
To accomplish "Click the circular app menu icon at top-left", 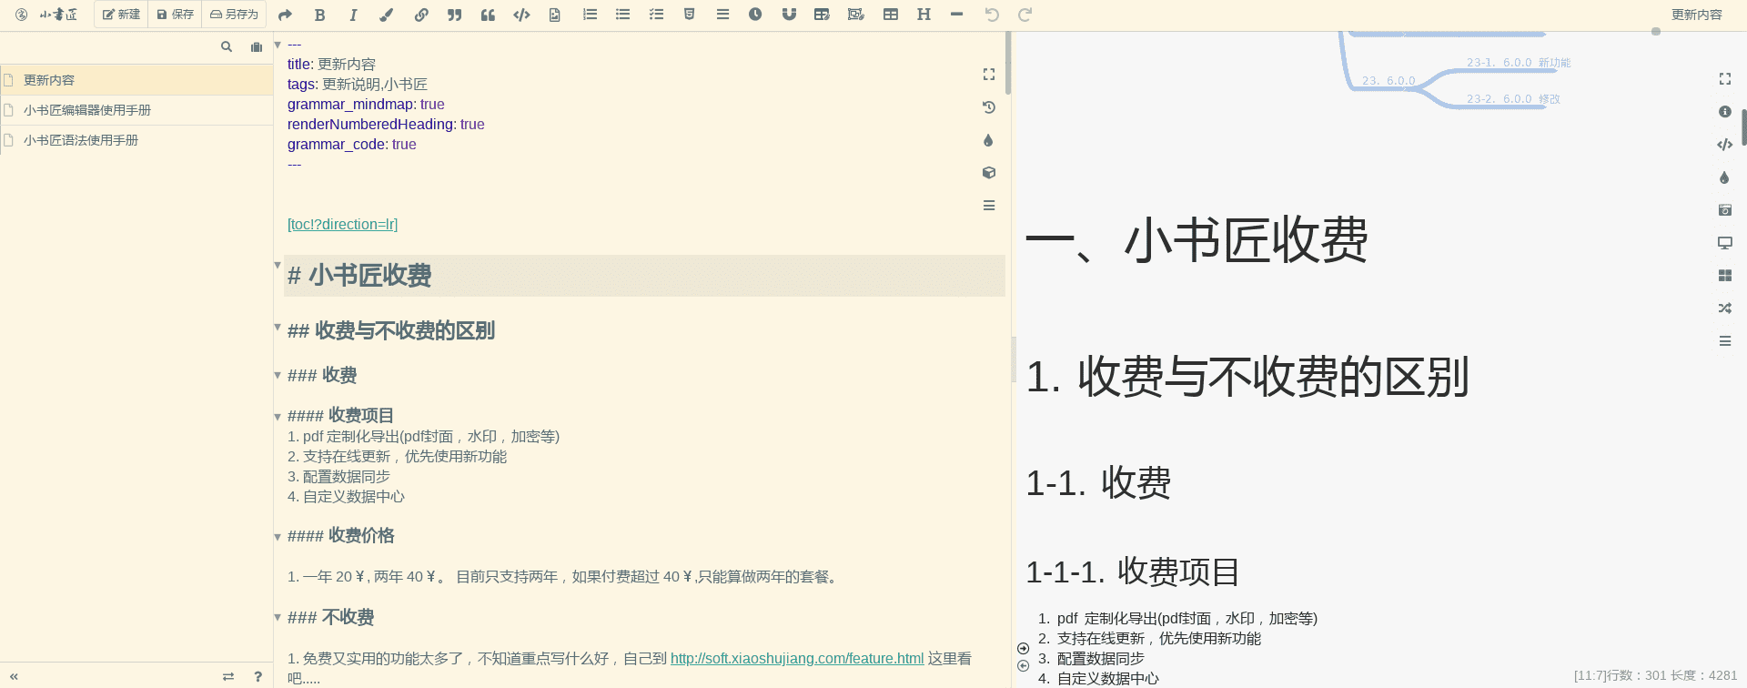I will (x=22, y=15).
